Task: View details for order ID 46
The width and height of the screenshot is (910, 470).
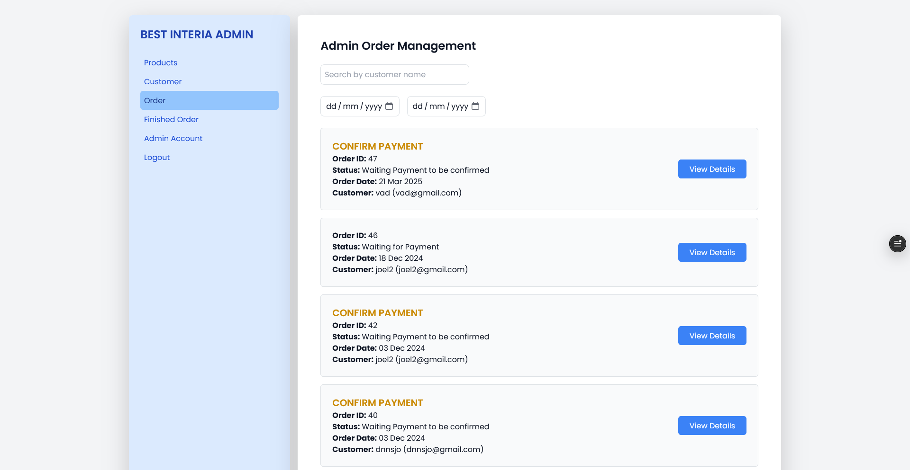Action: coord(712,252)
